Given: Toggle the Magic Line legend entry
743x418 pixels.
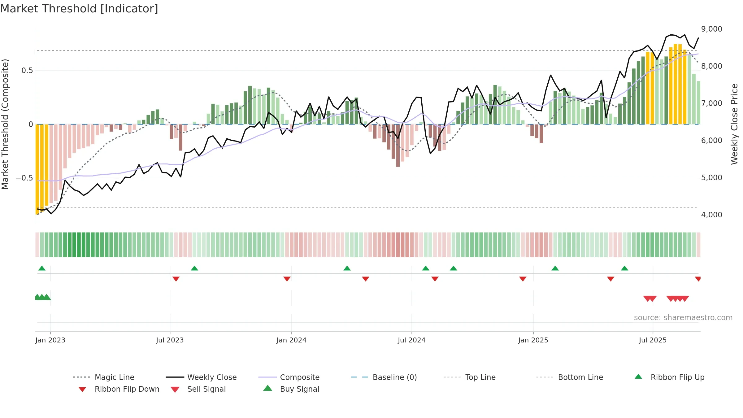Looking at the screenshot, I should 103,377.
